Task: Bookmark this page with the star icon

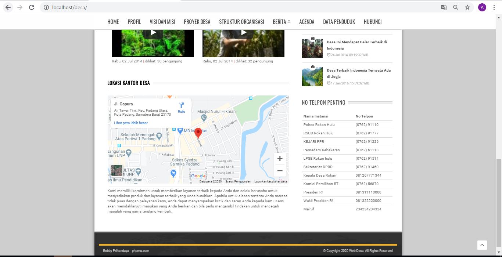Action: click(x=467, y=7)
